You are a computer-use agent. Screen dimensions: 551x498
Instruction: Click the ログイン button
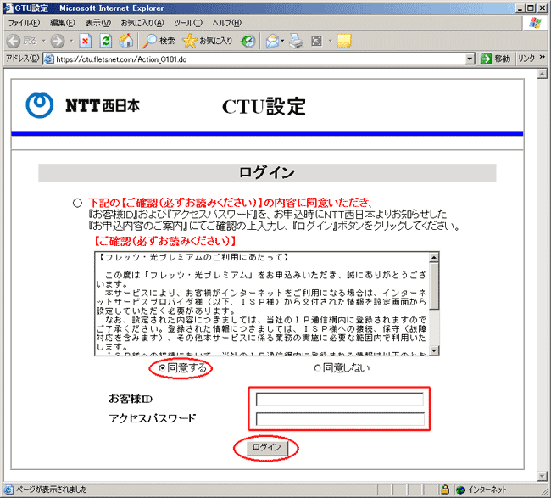267,448
